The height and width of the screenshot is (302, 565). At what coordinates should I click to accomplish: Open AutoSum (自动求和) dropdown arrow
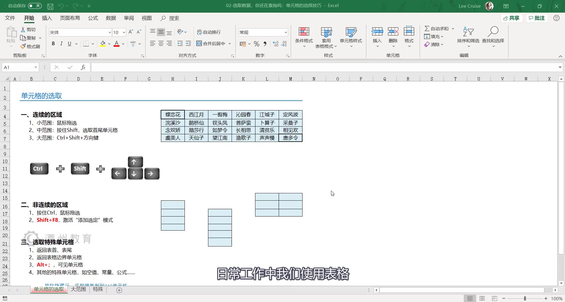(x=453, y=28)
